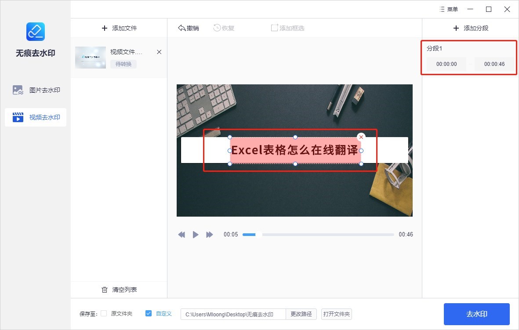519x330 pixels.
Task: Remove the video file from the list
Action: pyautogui.click(x=159, y=52)
